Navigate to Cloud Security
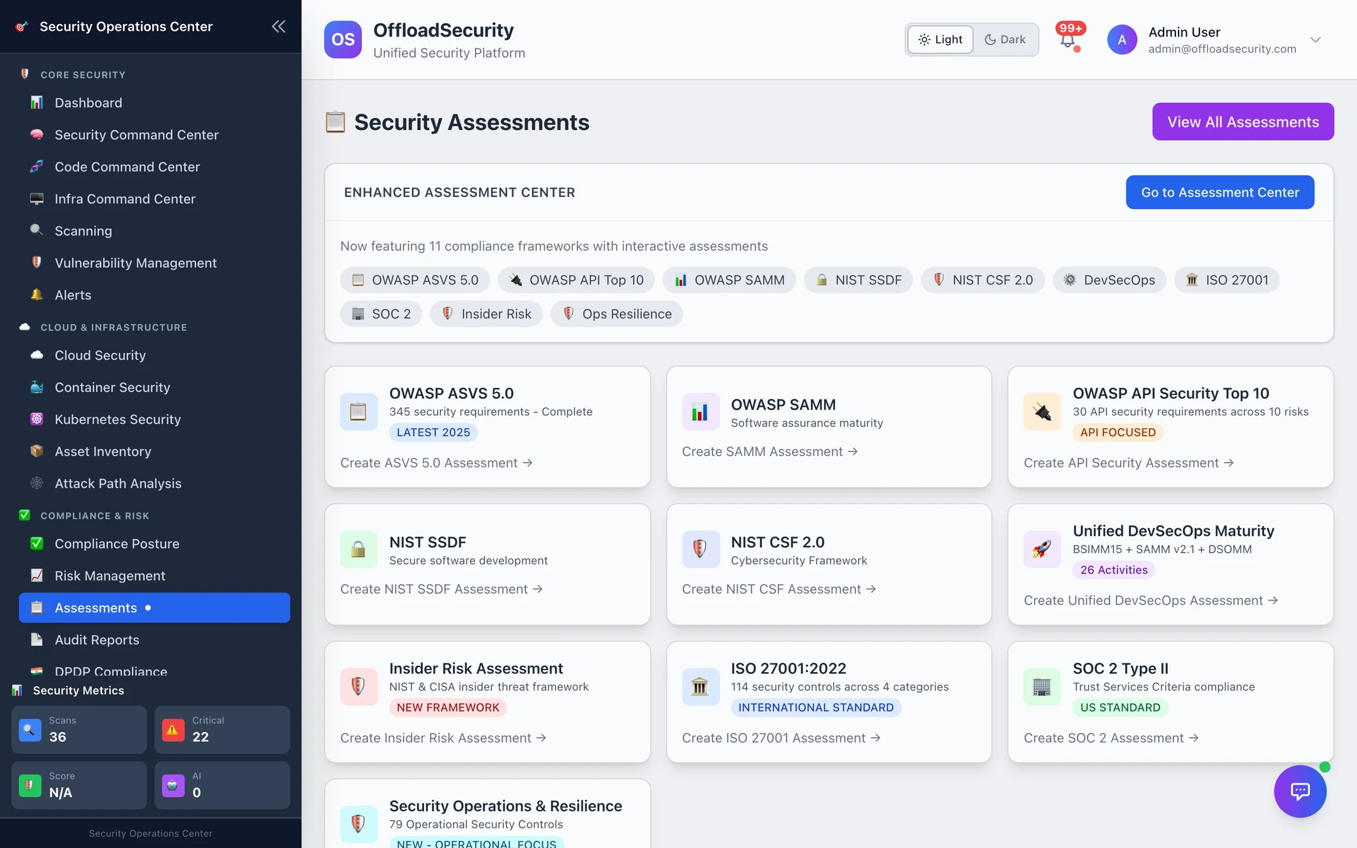This screenshot has width=1357, height=848. point(155,355)
